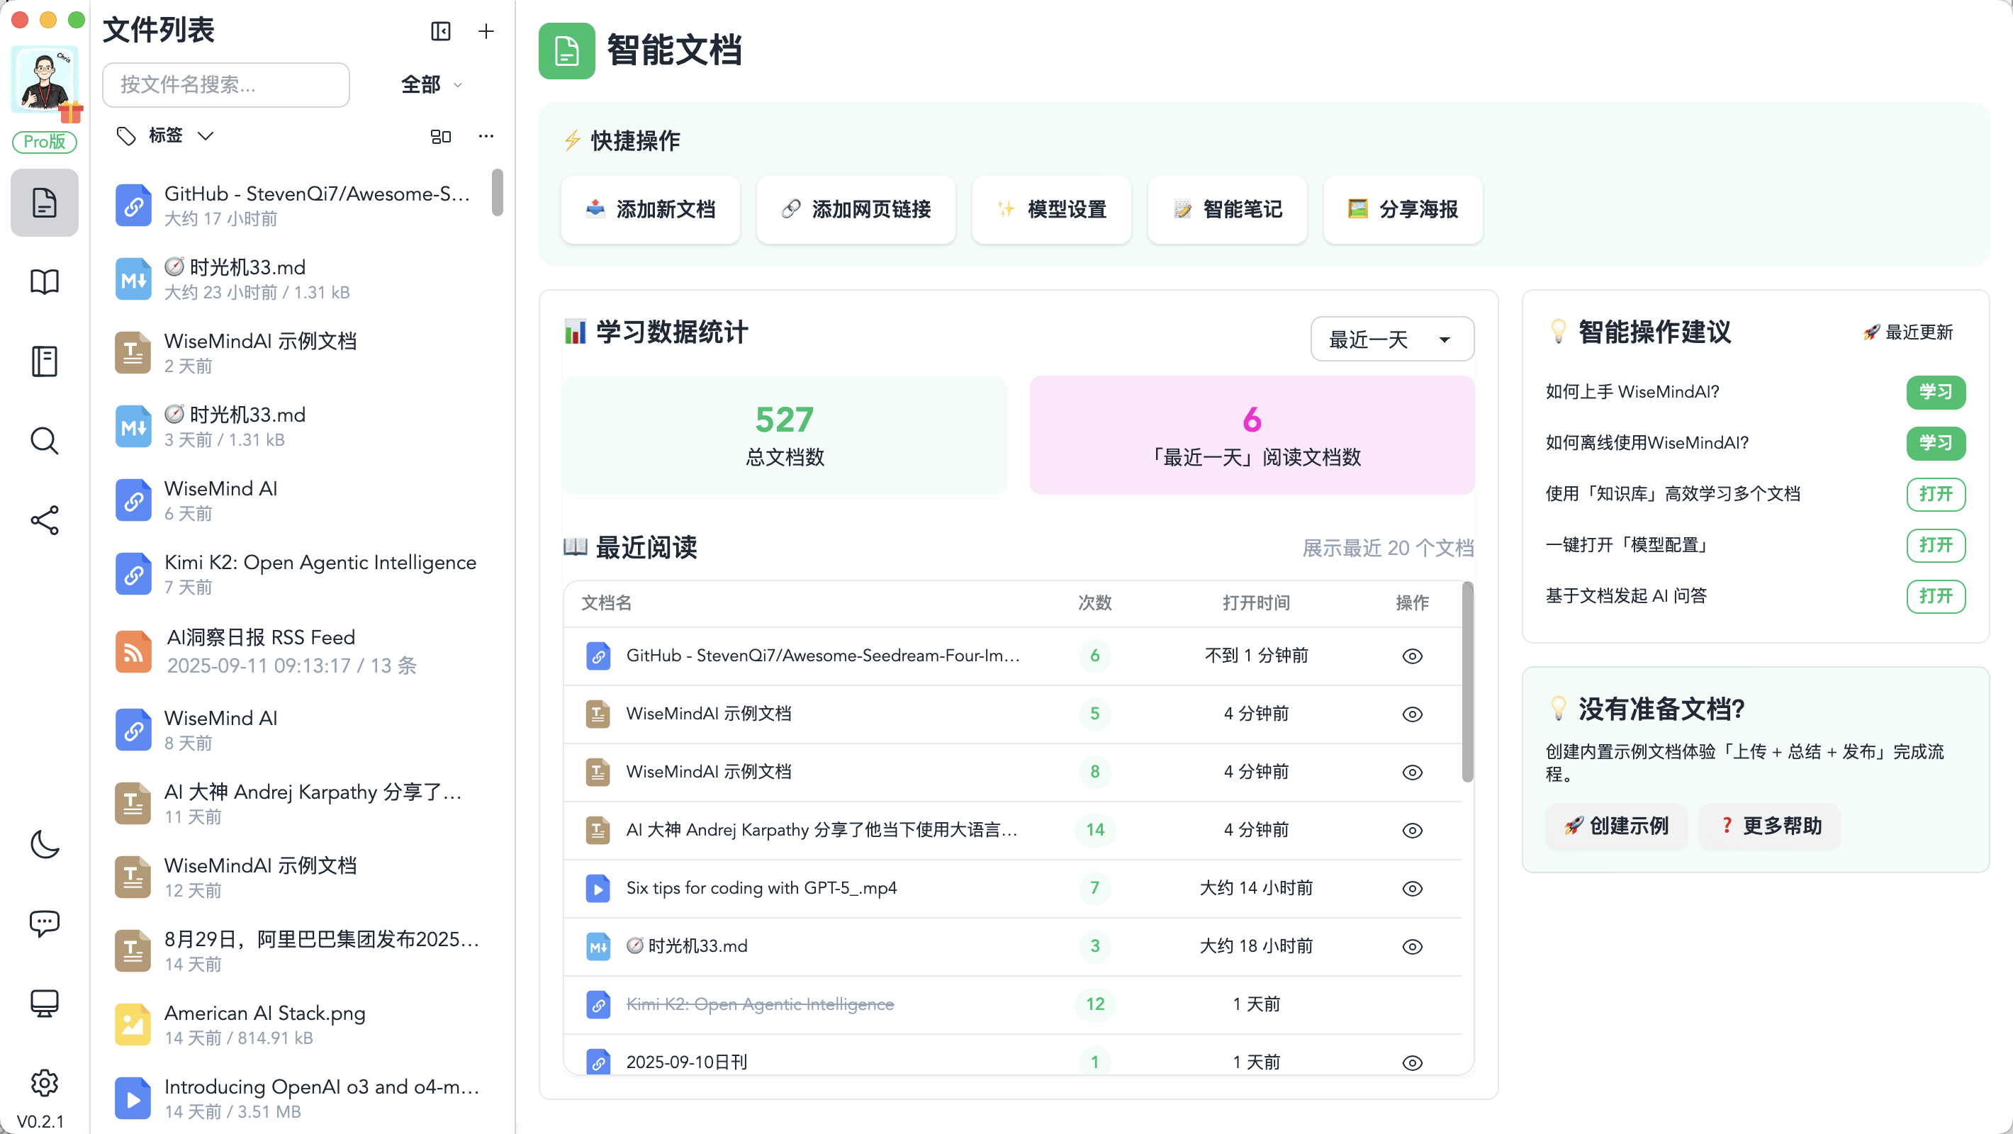This screenshot has width=2013, height=1134.
Task: Click the tag label icon
Action: pyautogui.click(x=126, y=136)
